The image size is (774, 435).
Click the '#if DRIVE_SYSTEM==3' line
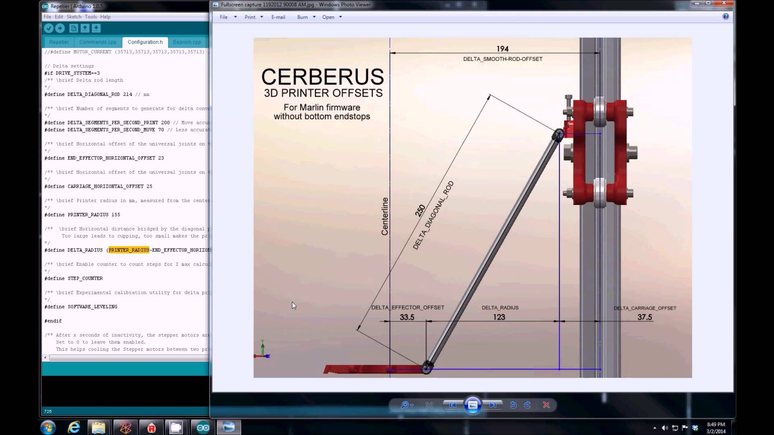coord(72,73)
